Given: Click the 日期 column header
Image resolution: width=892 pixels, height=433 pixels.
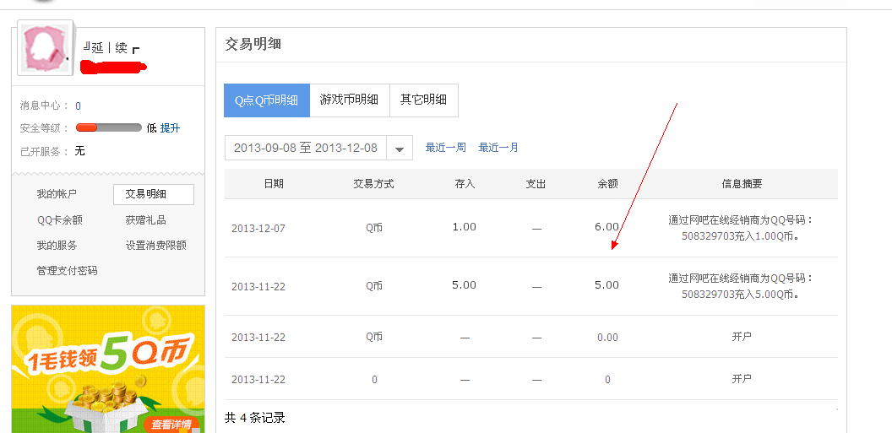Looking at the screenshot, I should click(x=274, y=183).
